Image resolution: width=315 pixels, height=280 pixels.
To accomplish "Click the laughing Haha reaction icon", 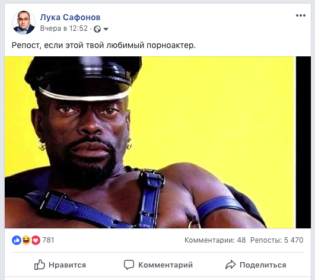I will pos(26,240).
